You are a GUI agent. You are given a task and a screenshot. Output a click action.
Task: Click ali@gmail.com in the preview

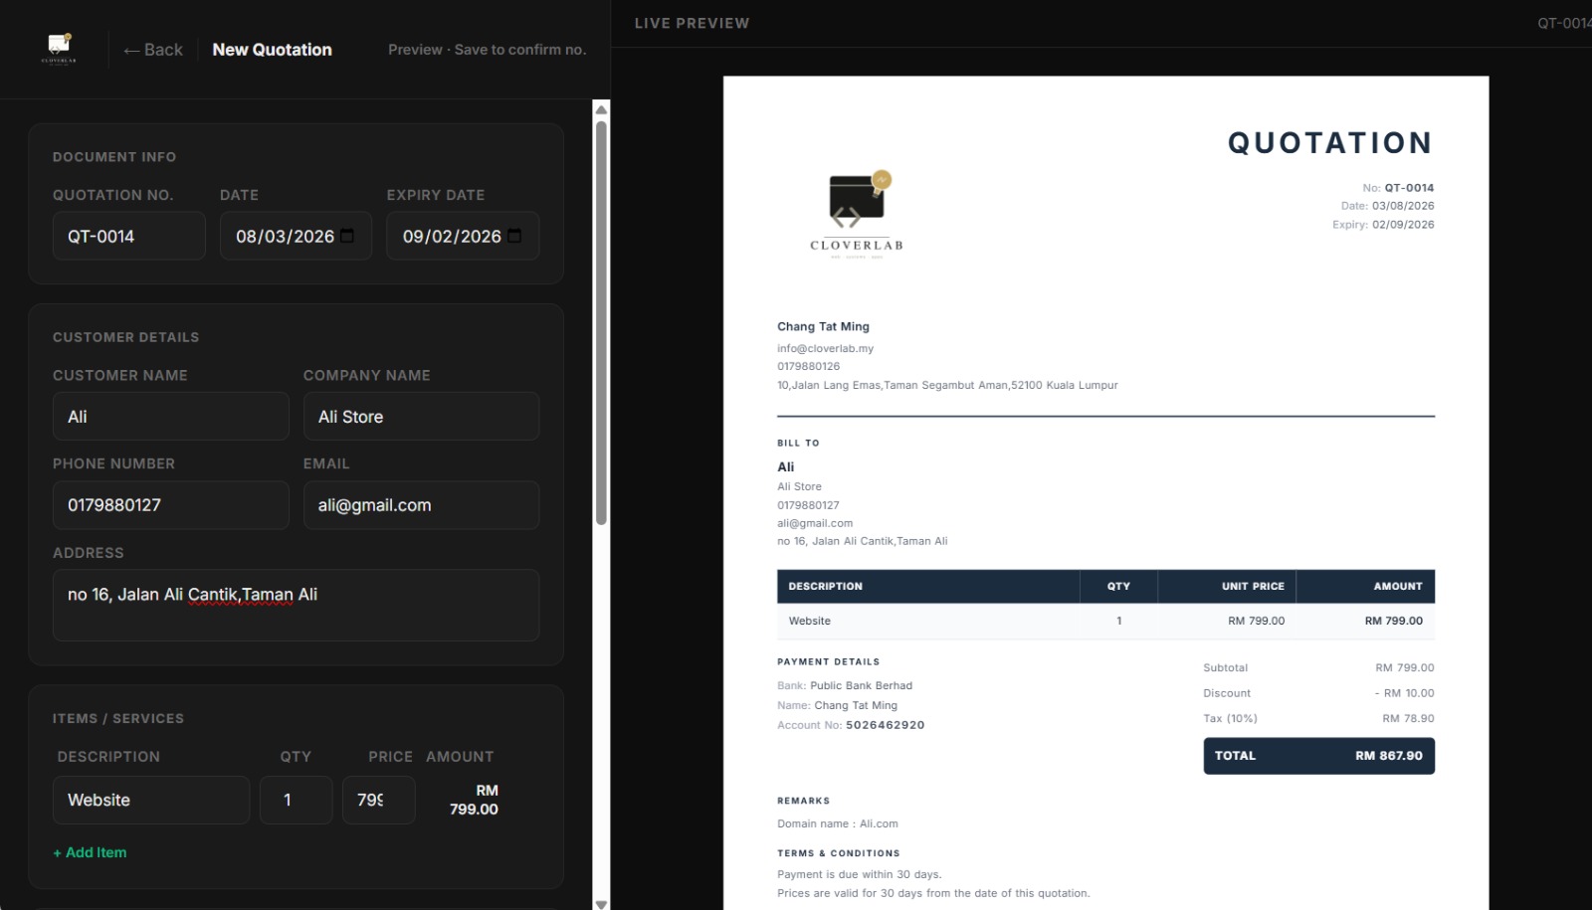pos(815,523)
